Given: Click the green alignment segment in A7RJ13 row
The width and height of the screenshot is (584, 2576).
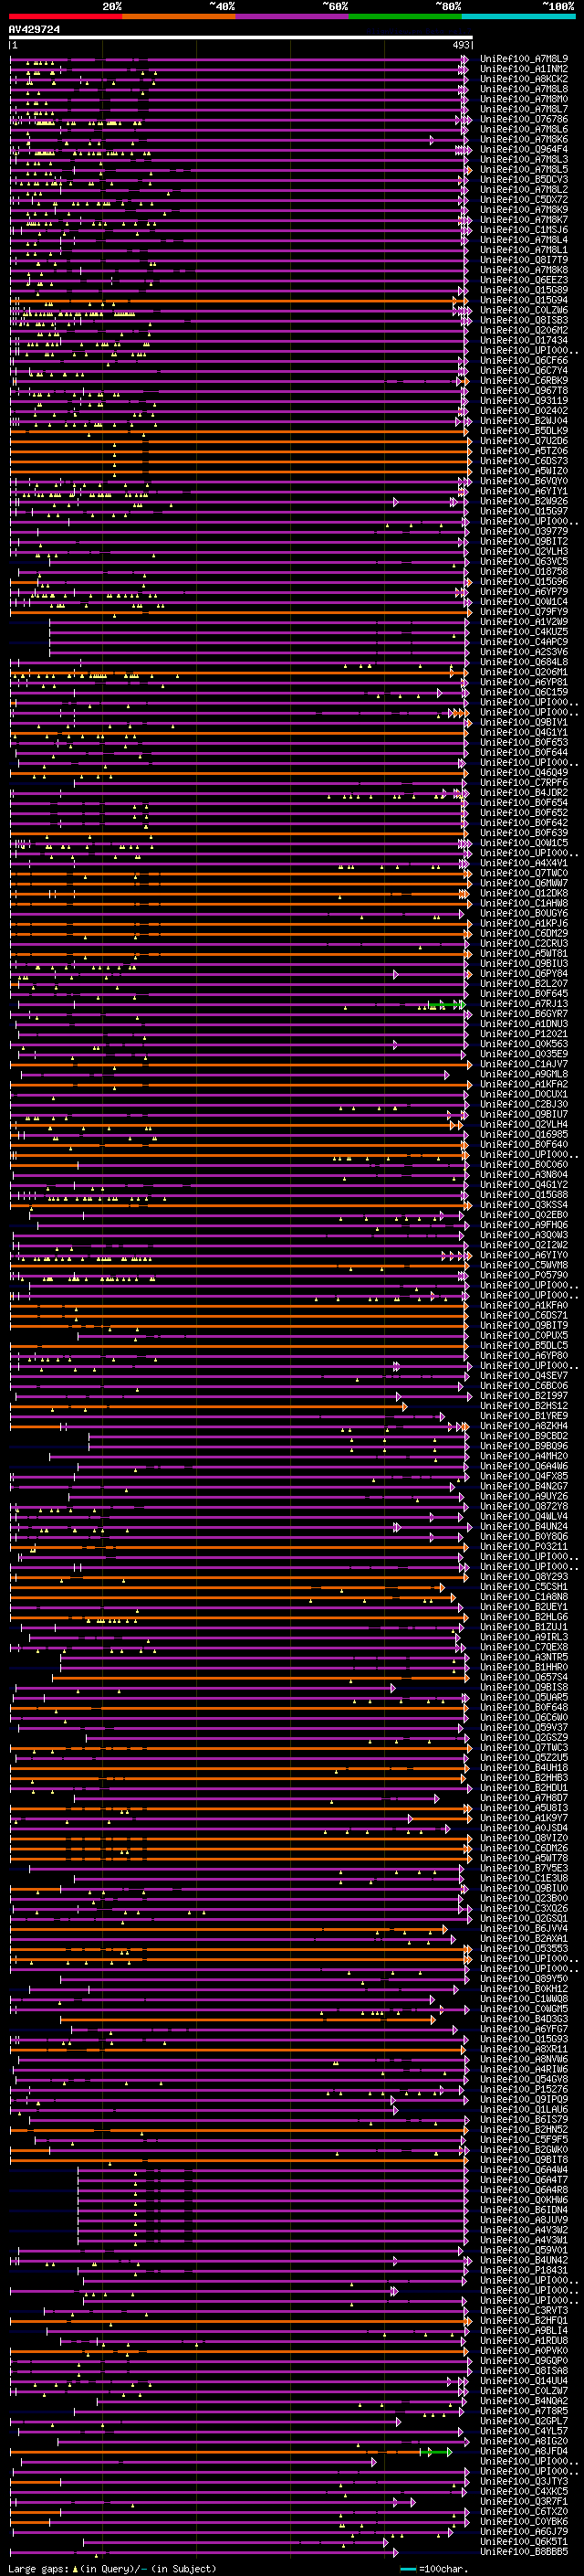Looking at the screenshot, I should coord(446,1004).
